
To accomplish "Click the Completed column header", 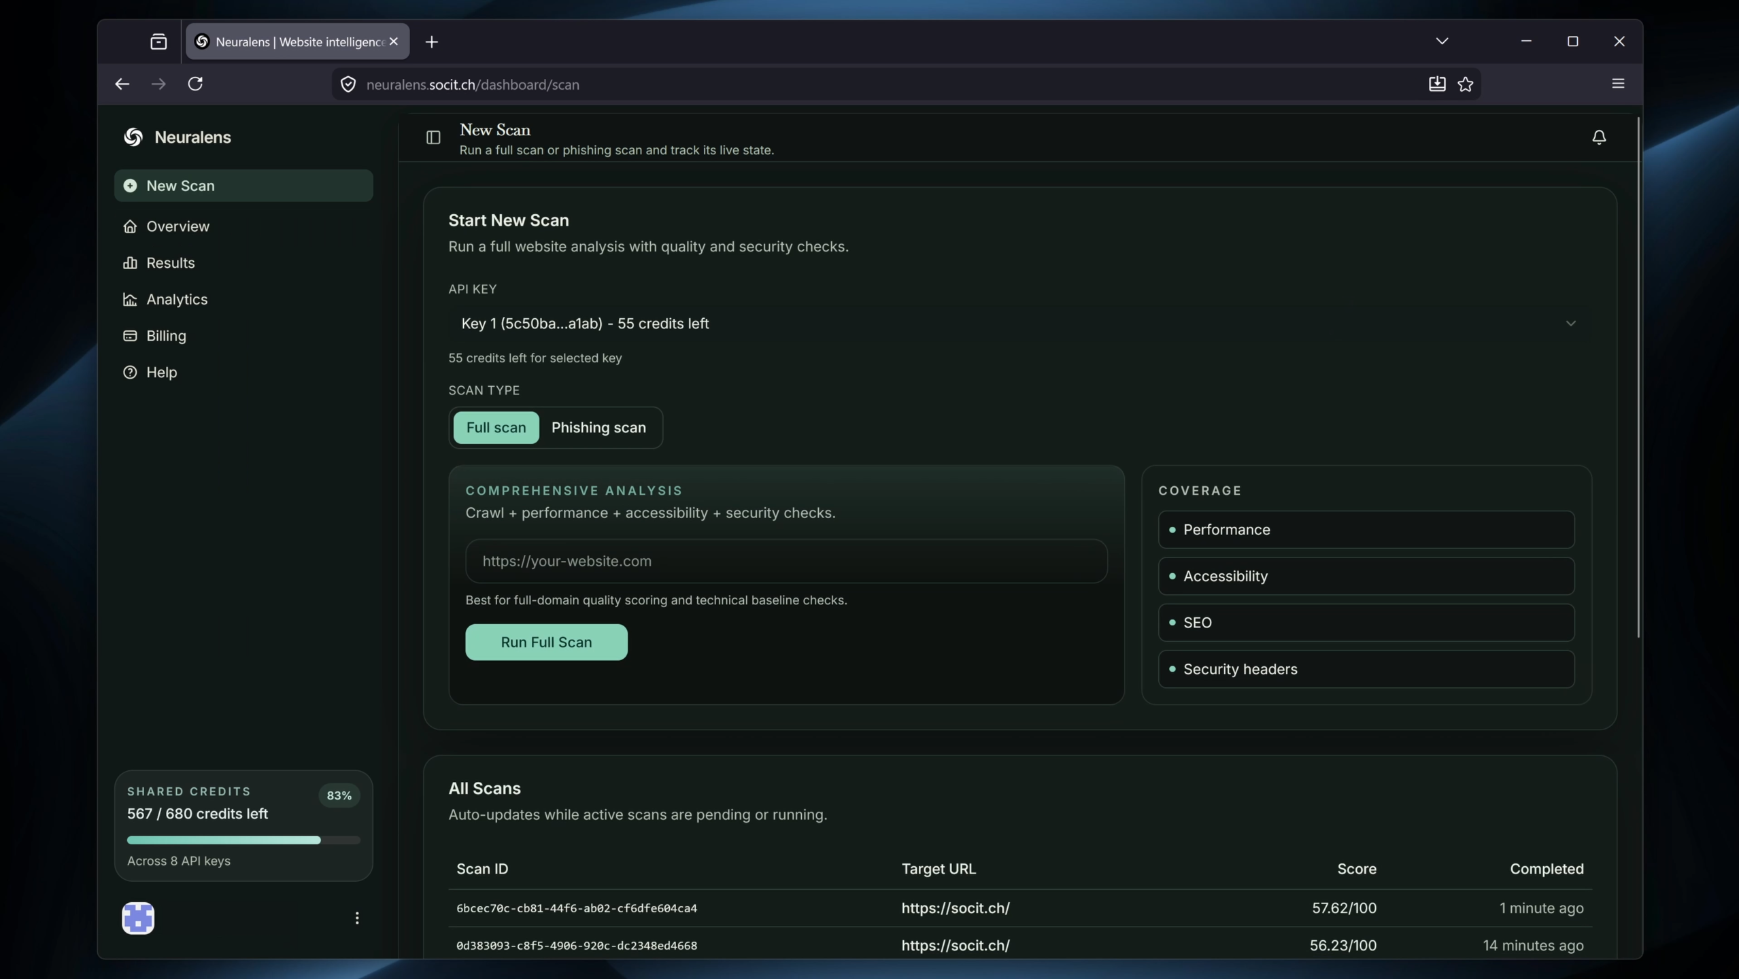I will (x=1547, y=870).
